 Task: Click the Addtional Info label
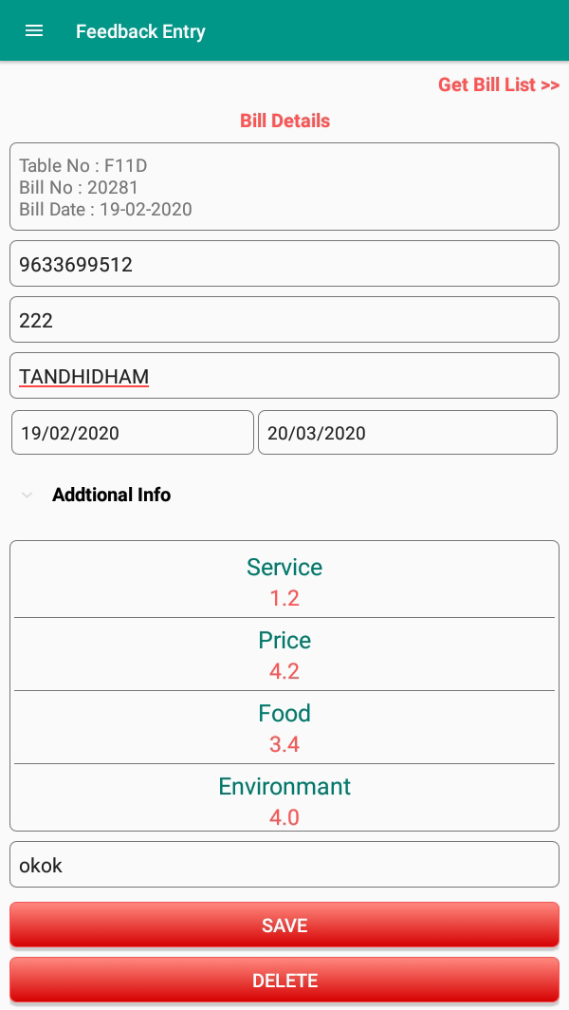[111, 495]
